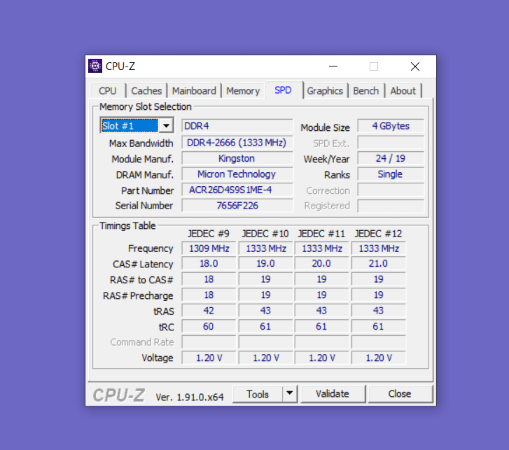Click the Micron Technology DRAM manufacturer value
The width and height of the screenshot is (509, 450).
coord(237,174)
